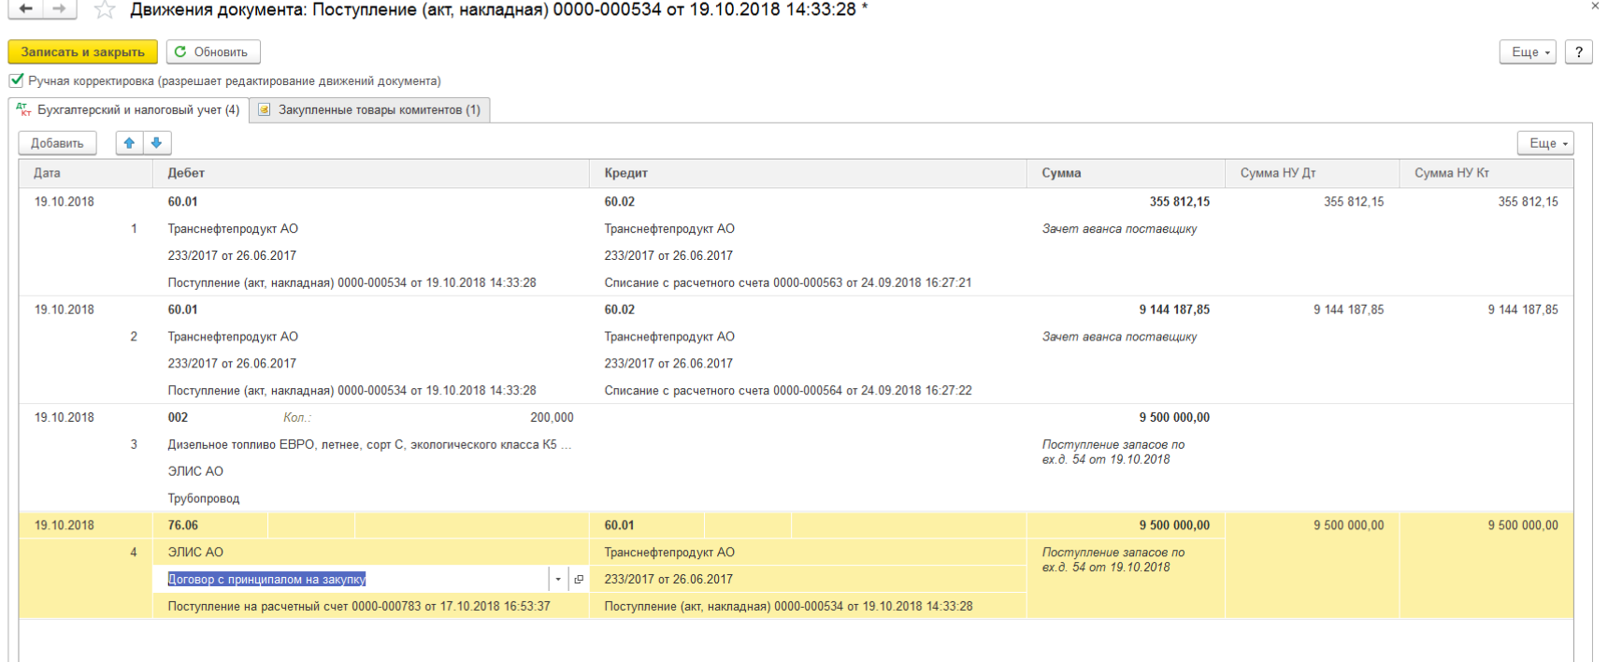Image resolution: width=1608 pixels, height=662 pixels.
Task: Close the document movements window
Action: pyautogui.click(x=1595, y=7)
